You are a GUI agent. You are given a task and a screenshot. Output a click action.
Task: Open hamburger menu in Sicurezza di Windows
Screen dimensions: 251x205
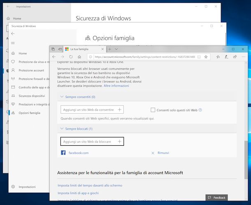(x=13, y=43)
